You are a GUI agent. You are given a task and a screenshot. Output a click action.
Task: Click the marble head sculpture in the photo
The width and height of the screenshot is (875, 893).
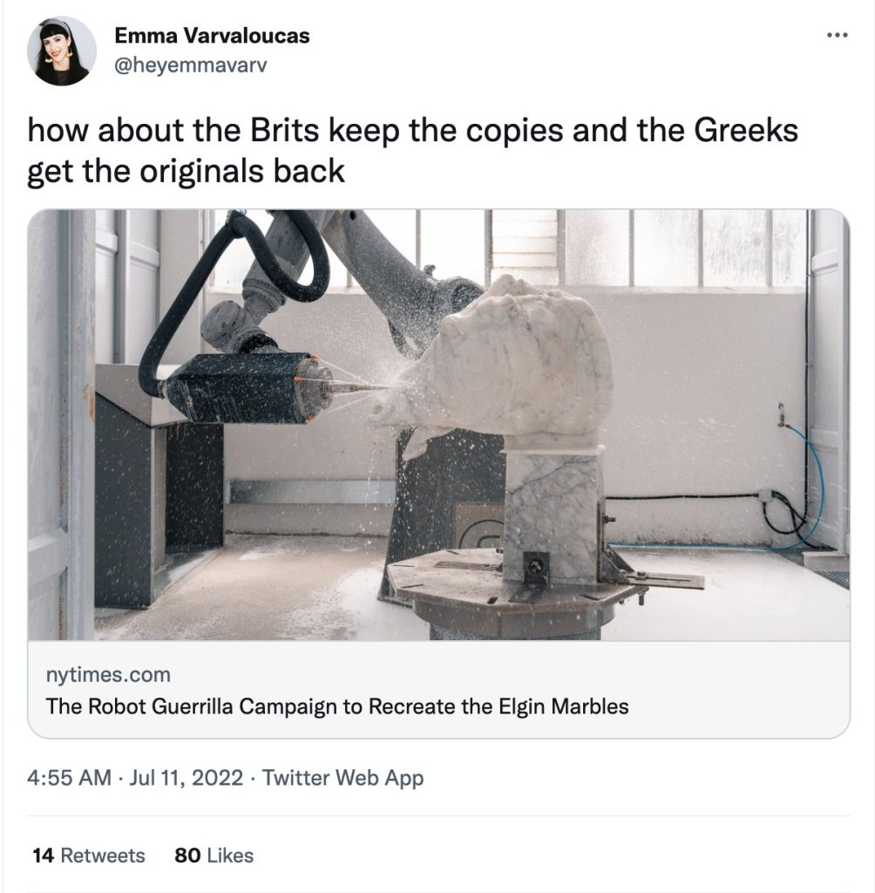[501, 365]
